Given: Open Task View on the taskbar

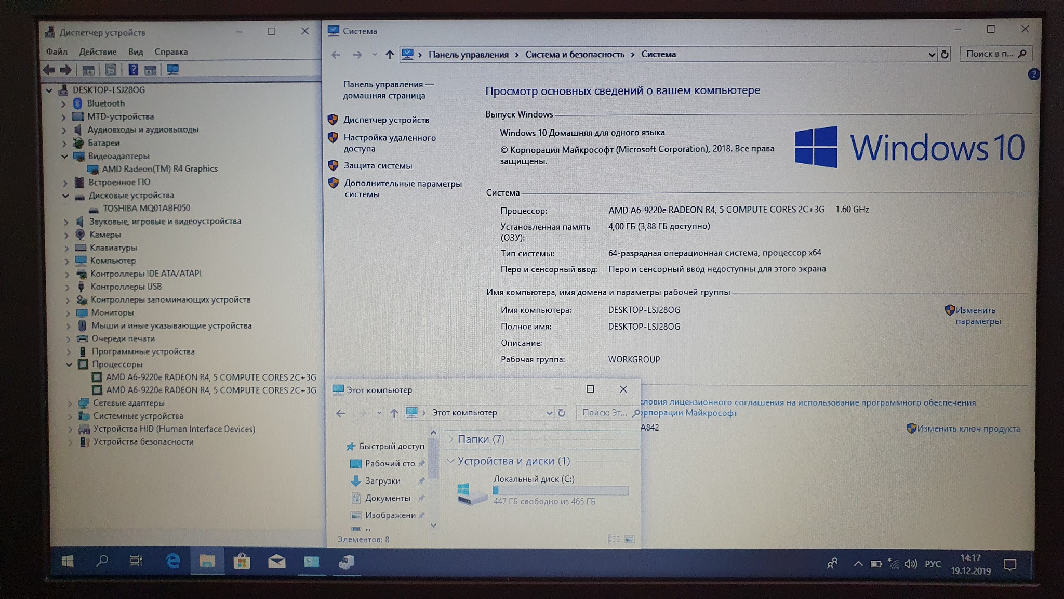Looking at the screenshot, I should click(136, 561).
